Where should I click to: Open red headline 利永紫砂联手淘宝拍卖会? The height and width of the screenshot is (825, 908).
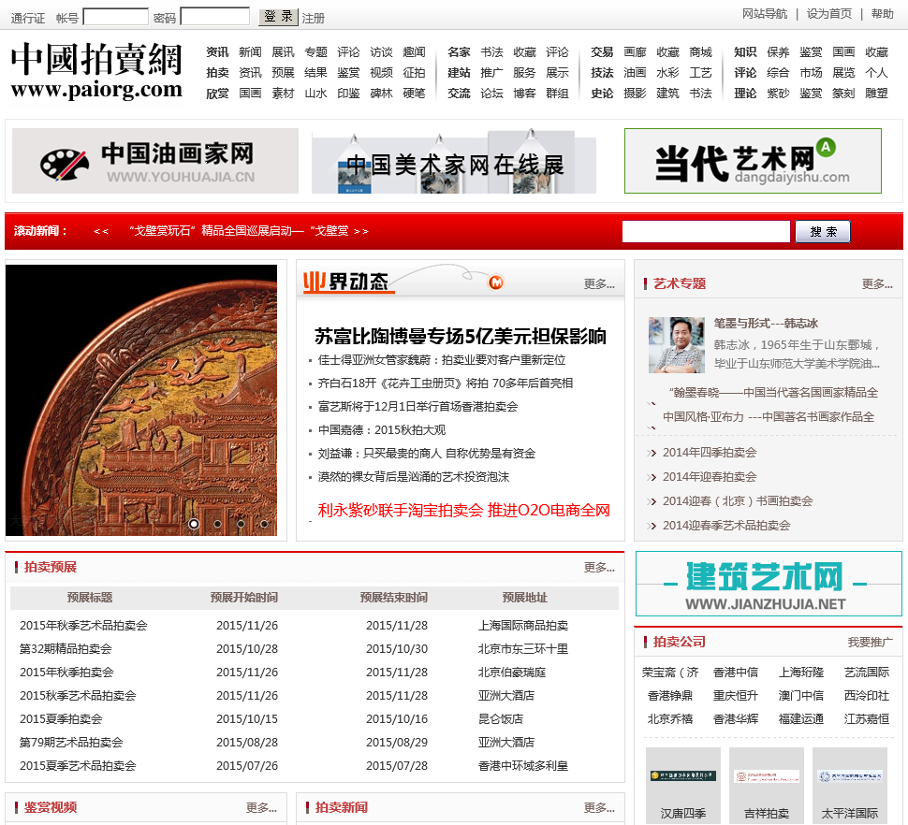[x=464, y=511]
